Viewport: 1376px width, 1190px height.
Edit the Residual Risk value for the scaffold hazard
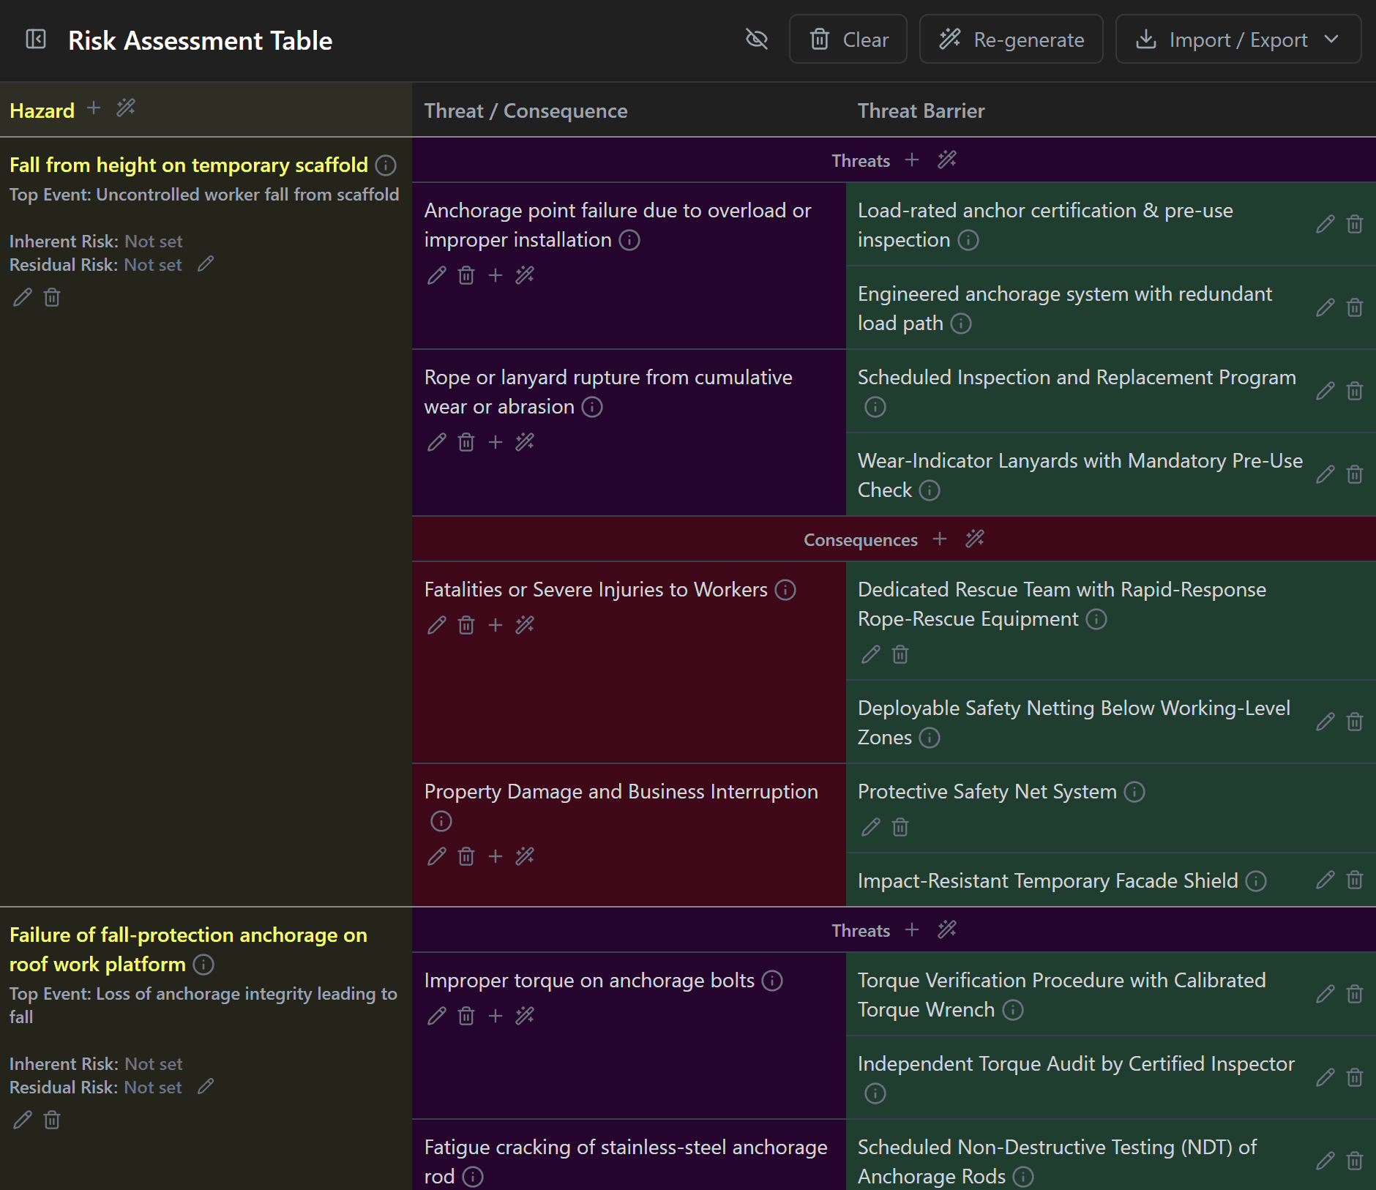click(205, 264)
